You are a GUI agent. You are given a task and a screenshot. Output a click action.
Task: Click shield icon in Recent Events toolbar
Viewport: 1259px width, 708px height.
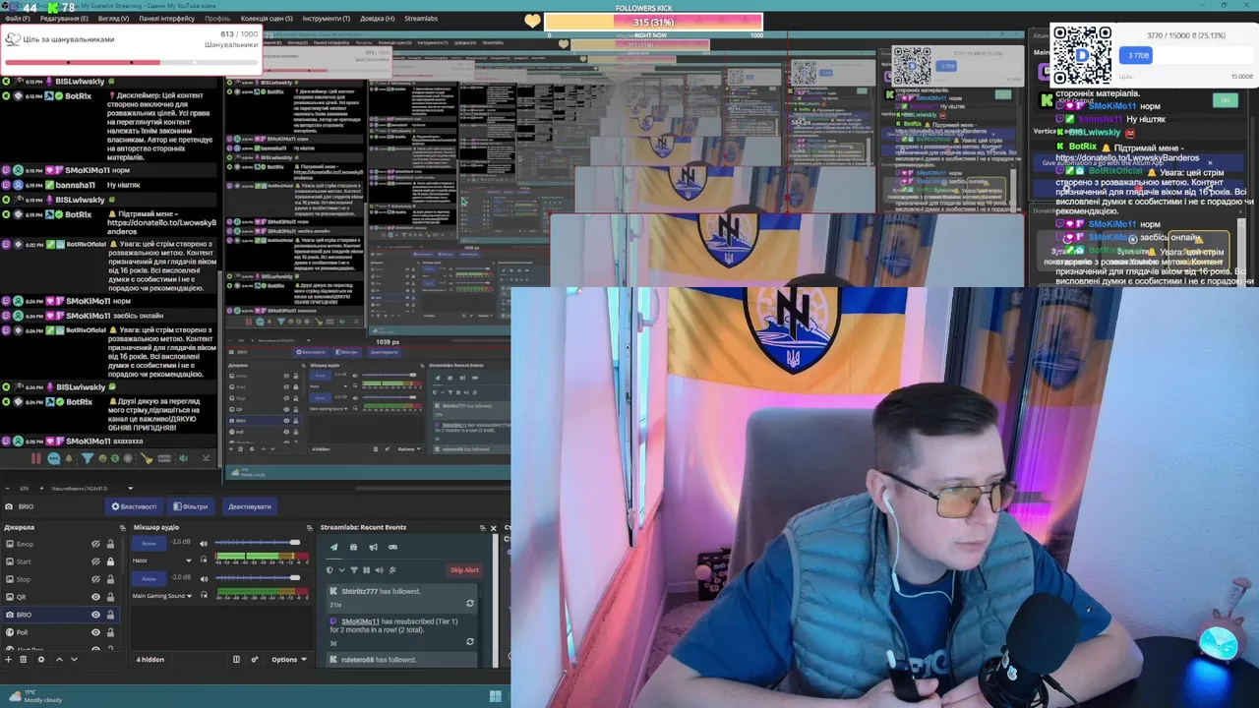[330, 570]
